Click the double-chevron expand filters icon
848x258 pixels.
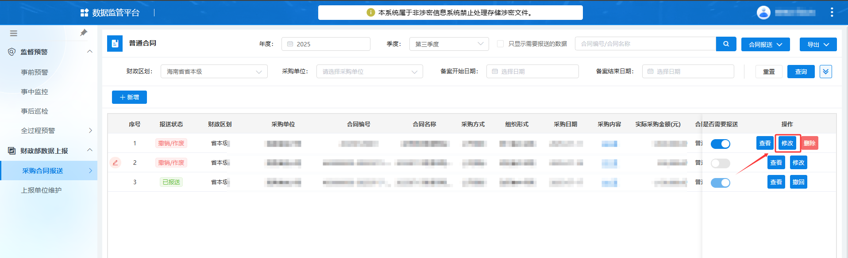tap(825, 72)
